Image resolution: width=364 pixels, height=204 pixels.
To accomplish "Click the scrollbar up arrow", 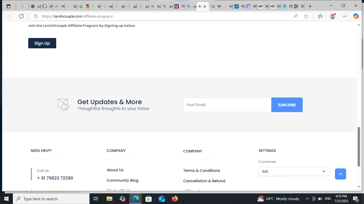I will coord(359,25).
